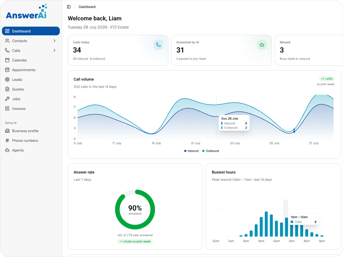Click '2 passed to your team' text

(191, 59)
